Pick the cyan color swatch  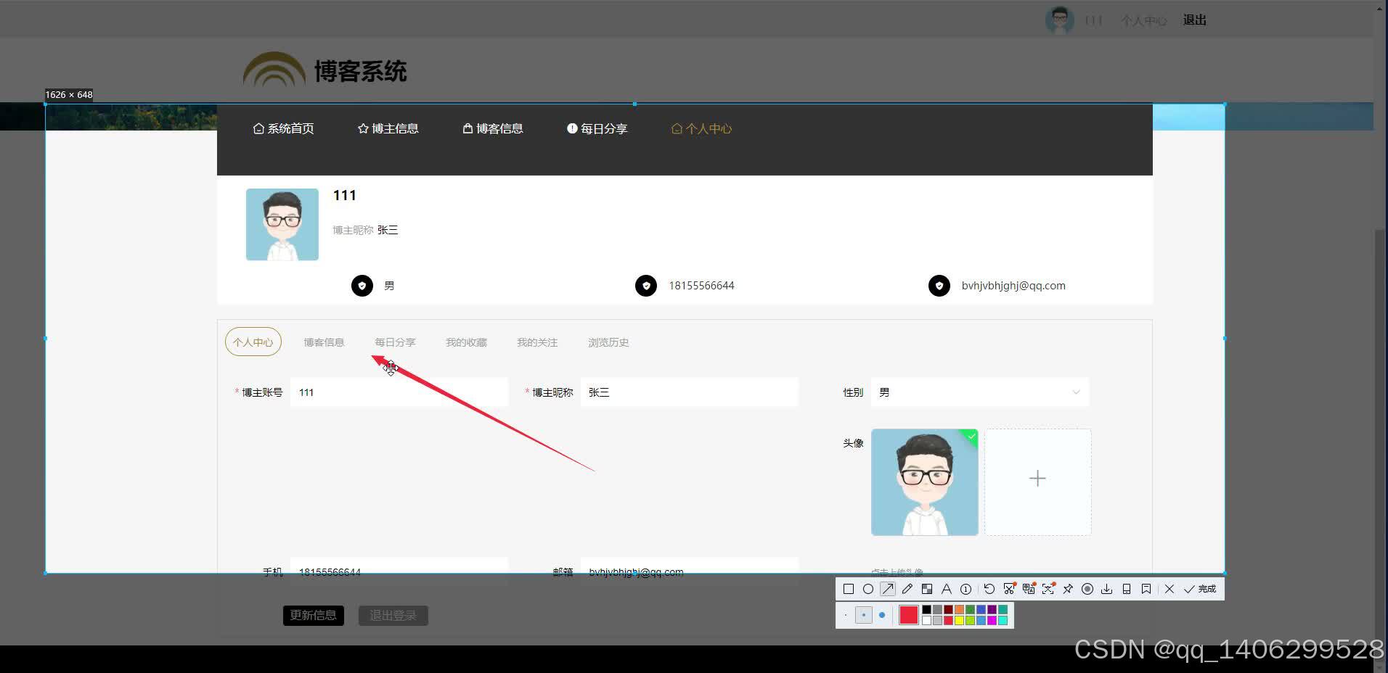coord(1003,620)
